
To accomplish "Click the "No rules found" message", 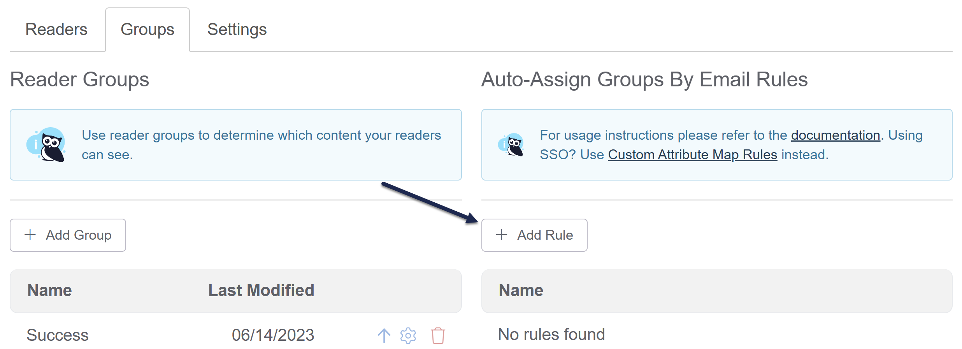I will (551, 334).
